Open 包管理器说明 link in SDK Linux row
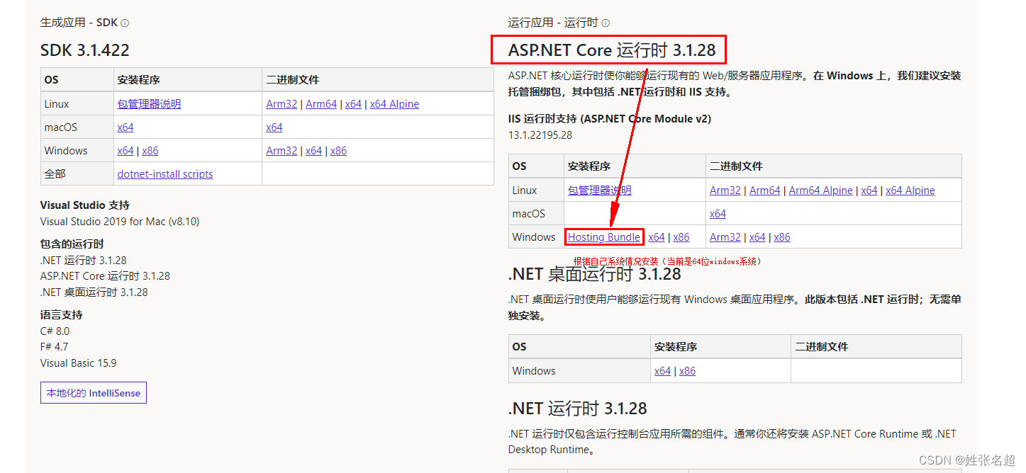This screenshot has height=473, width=1026. point(149,103)
